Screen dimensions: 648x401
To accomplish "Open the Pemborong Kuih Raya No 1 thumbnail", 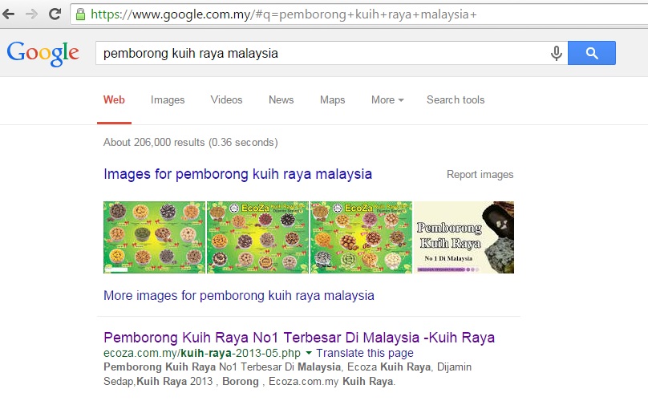I will 464,237.
